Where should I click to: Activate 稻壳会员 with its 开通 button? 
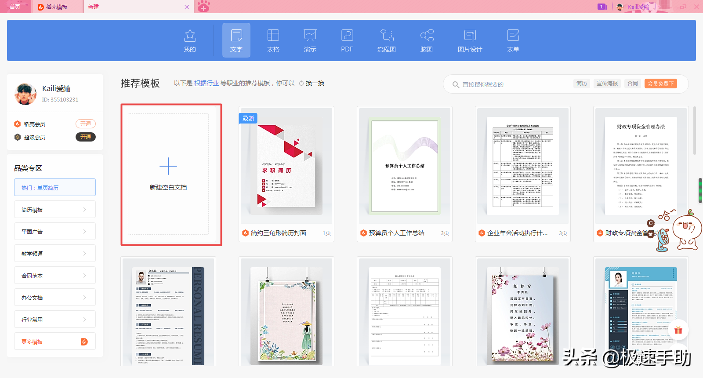86,124
